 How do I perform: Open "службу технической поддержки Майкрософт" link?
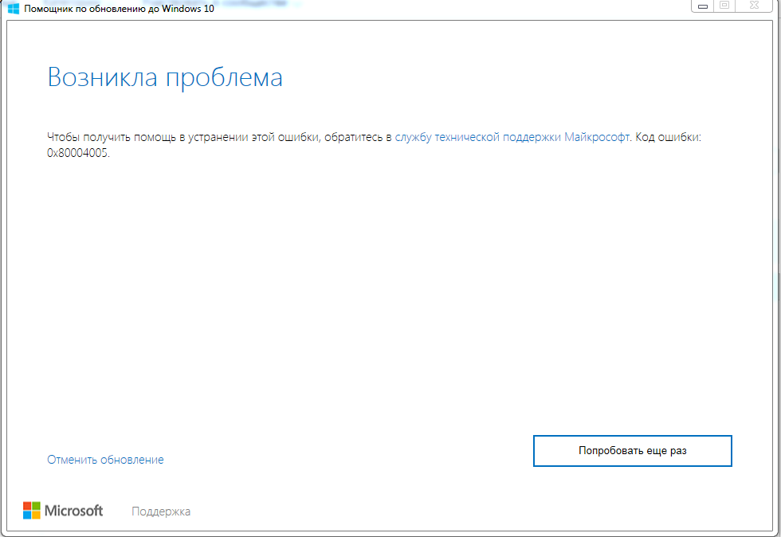click(x=512, y=137)
